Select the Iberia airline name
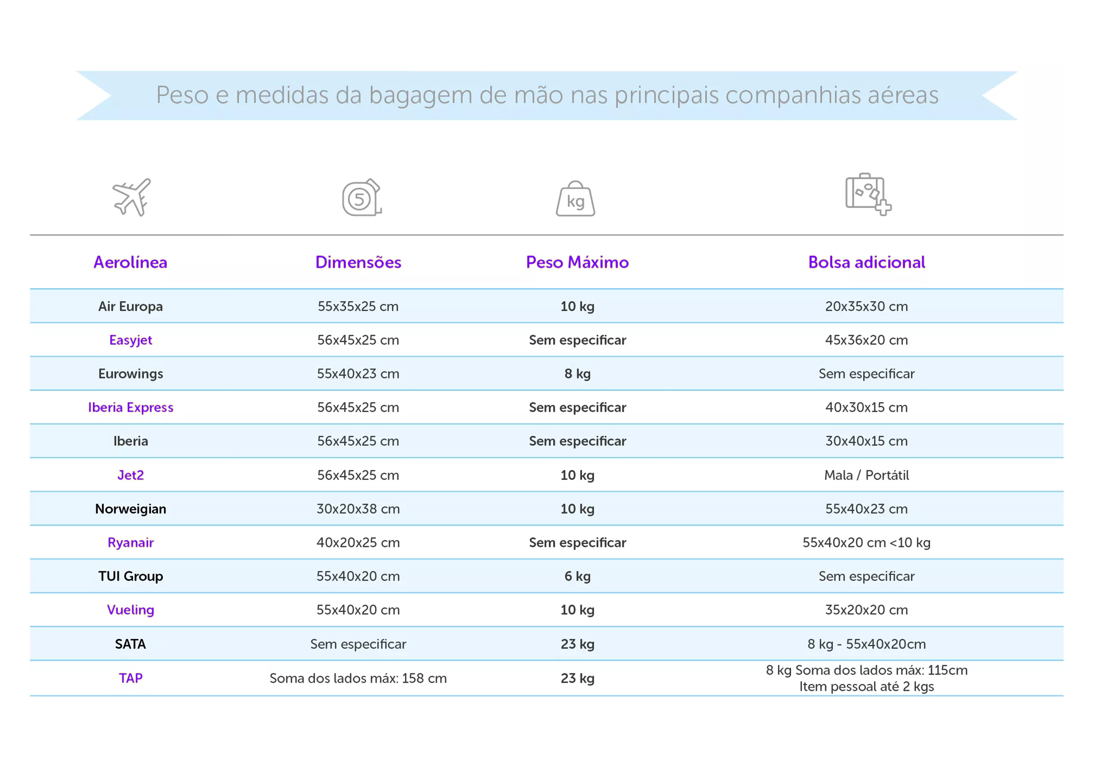This screenshot has width=1094, height=761. coord(130,441)
